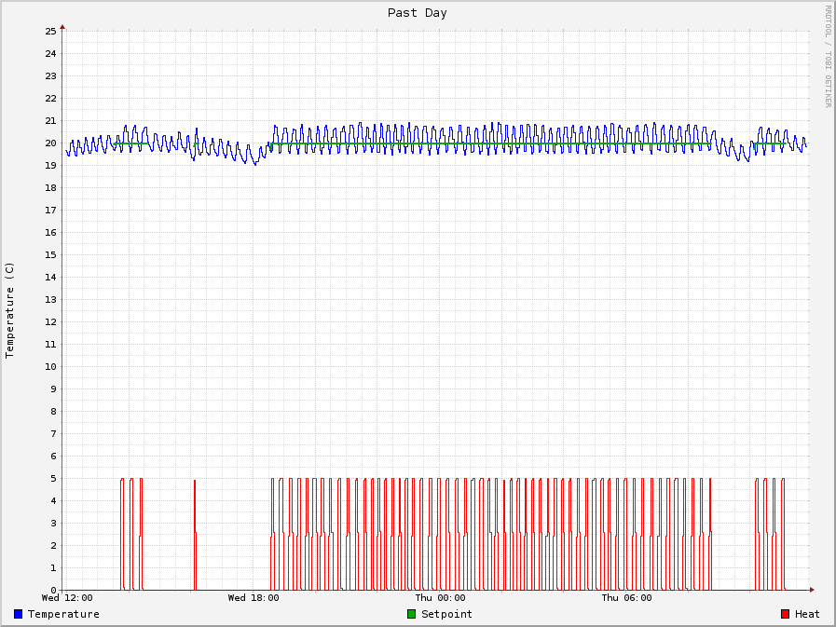The width and height of the screenshot is (836, 627).
Task: Click the y-axis value 10
Action: [x=50, y=367]
